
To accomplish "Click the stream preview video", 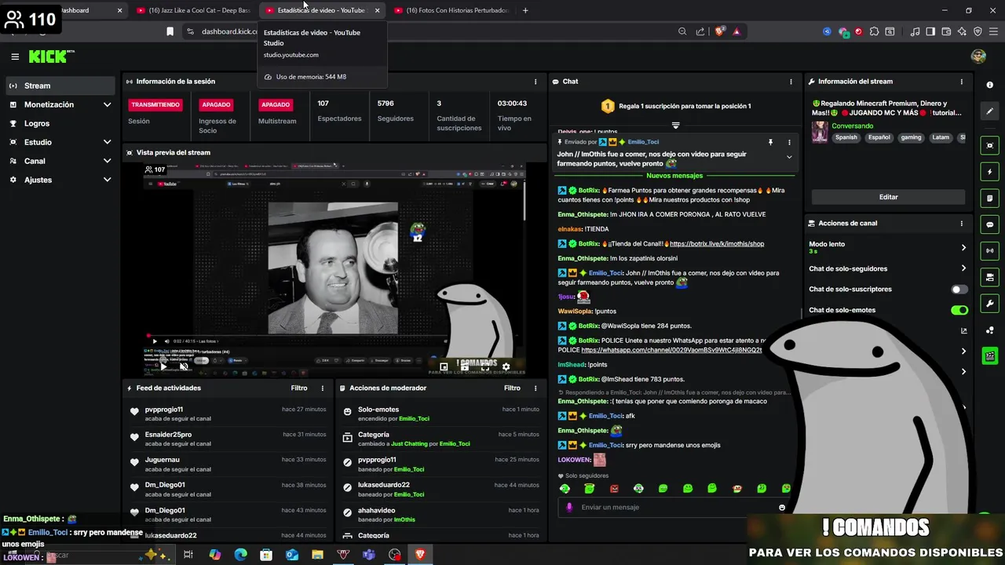I will tap(334, 268).
